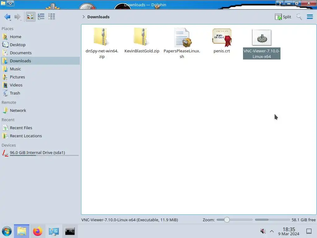This screenshot has height=238, width=317.
Task: Click the title bar help question mark
Action: coord(280,3)
